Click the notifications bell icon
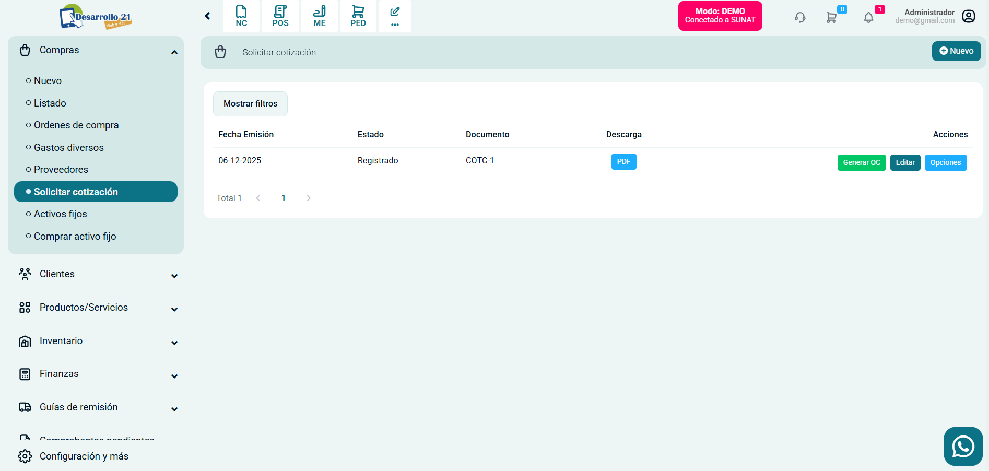989x471 pixels. [868, 18]
